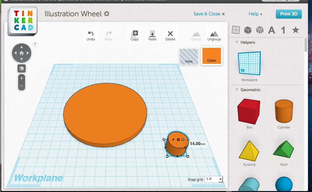Fit view to selection cube button
312x192 pixels.
click(x=22, y=68)
